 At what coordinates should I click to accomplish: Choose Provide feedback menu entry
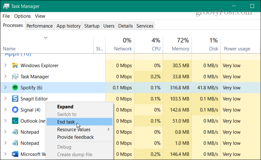click(79, 137)
